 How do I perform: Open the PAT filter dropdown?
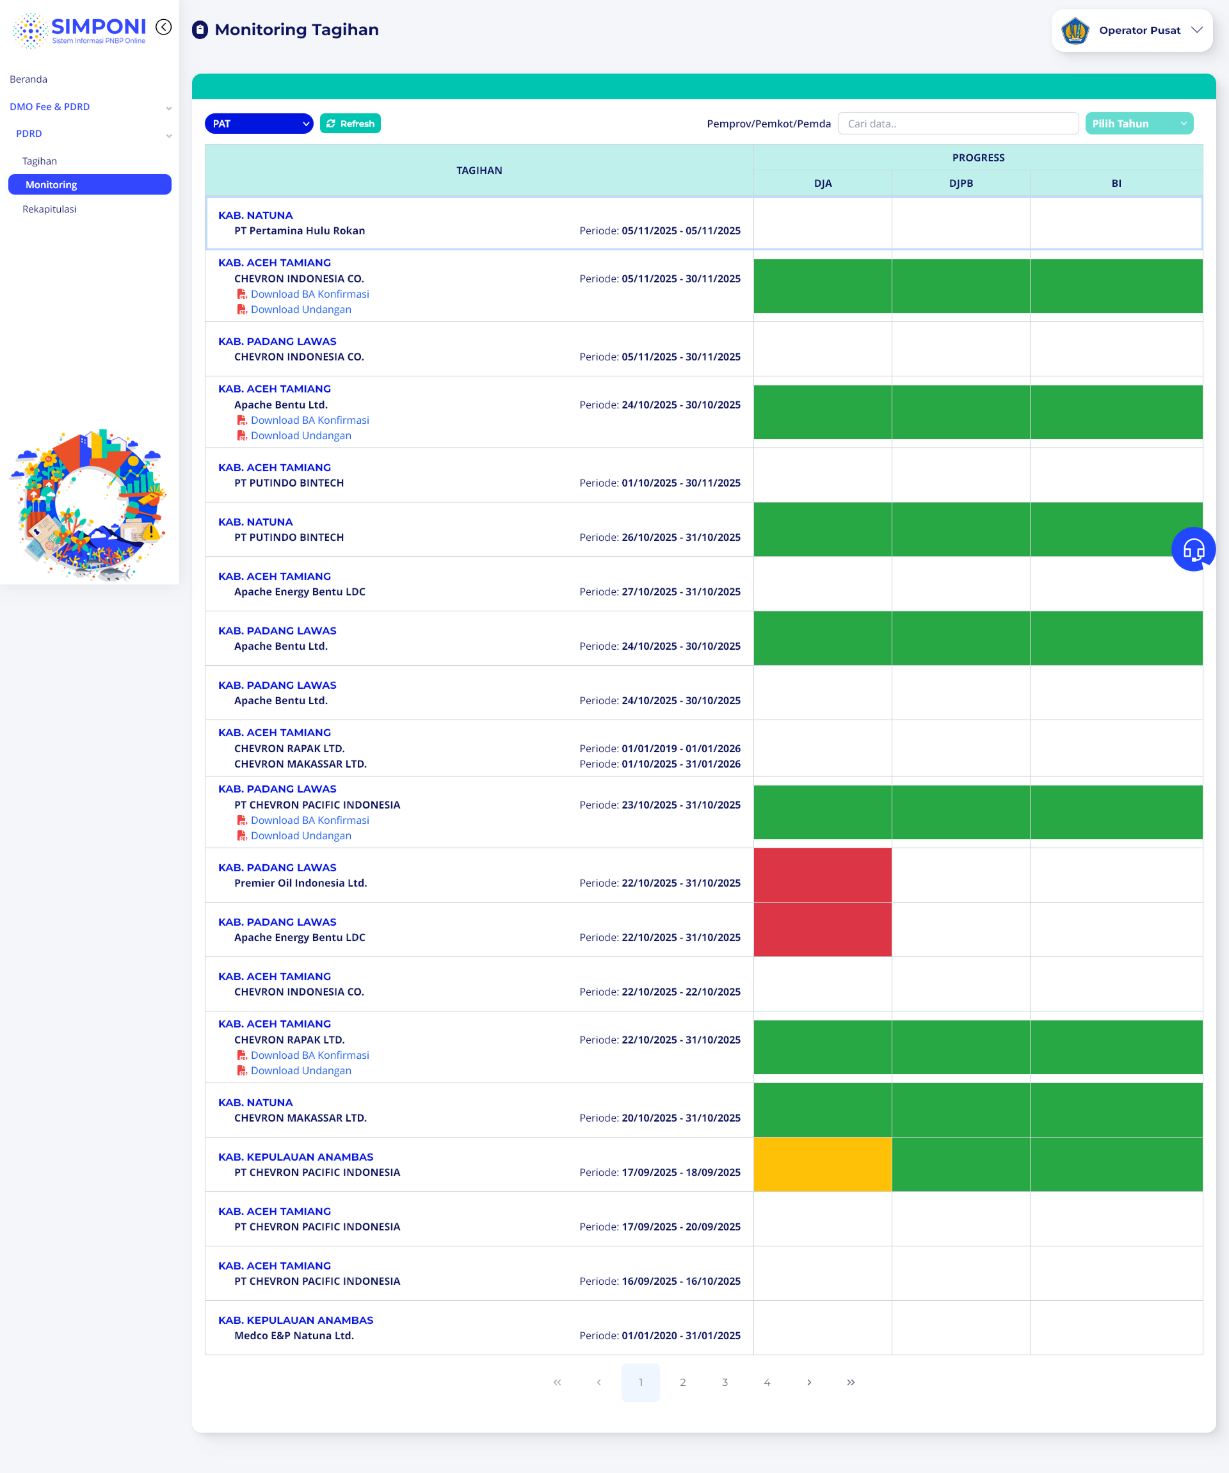pyautogui.click(x=259, y=124)
